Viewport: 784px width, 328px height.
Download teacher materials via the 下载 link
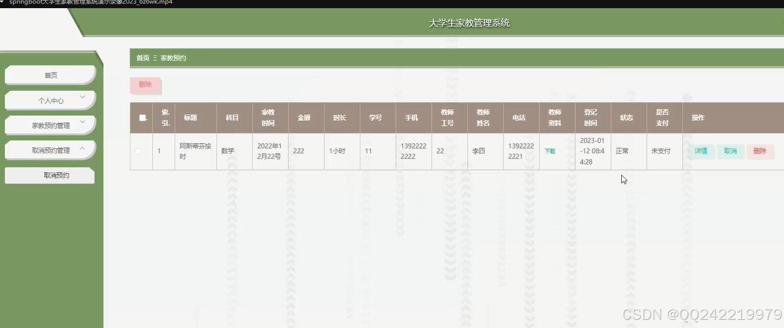click(550, 151)
